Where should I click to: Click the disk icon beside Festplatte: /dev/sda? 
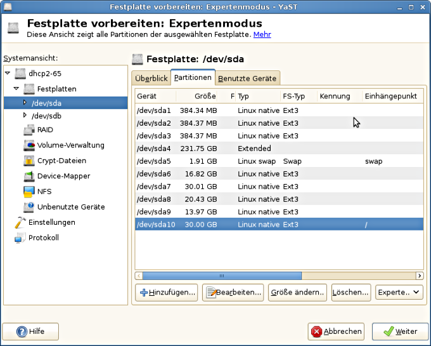(138, 59)
